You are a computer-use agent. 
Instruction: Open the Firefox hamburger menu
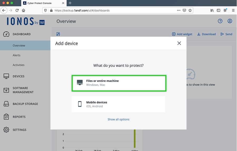(x=233, y=11)
